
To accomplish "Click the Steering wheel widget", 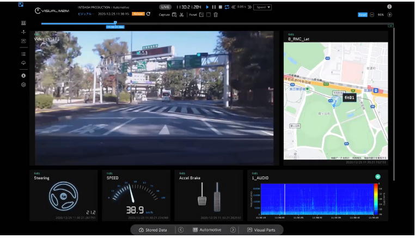I will [x=64, y=196].
